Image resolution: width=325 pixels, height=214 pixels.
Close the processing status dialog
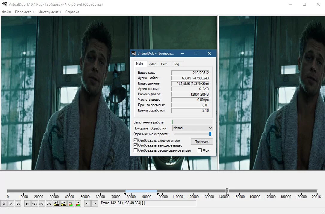click(x=209, y=53)
